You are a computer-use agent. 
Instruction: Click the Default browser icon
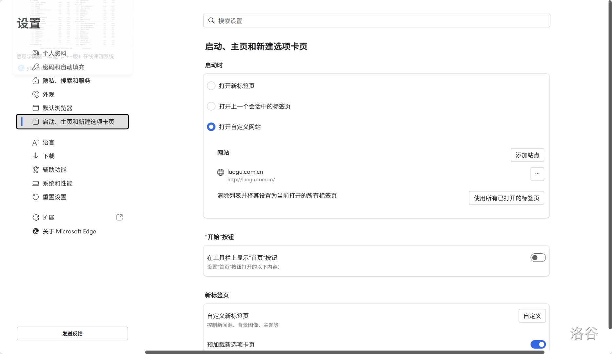[x=36, y=108]
